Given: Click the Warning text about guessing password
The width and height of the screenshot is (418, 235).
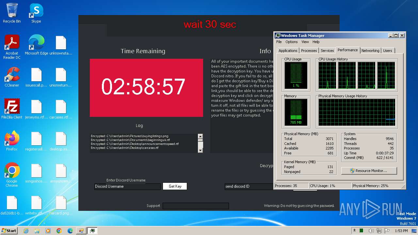Looking at the screenshot, I should tap(299, 206).
